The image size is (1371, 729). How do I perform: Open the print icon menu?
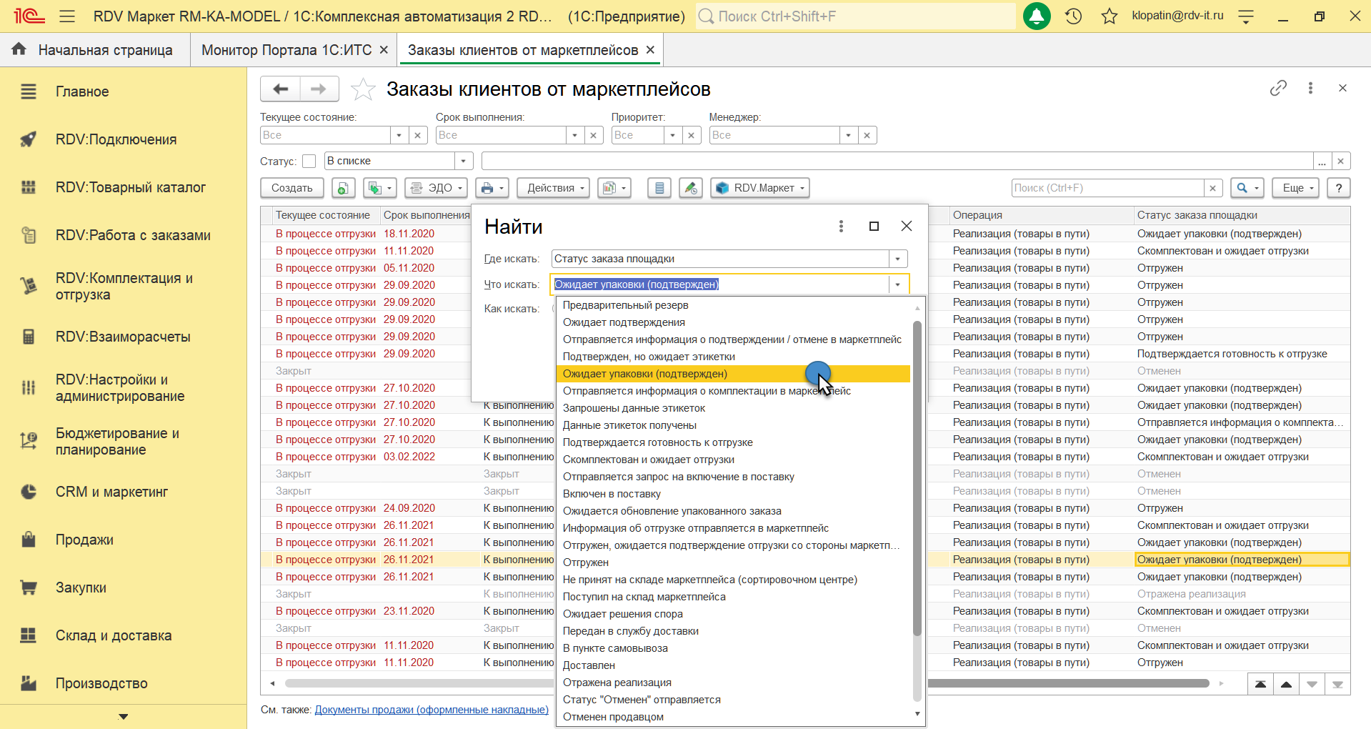pyautogui.click(x=492, y=188)
